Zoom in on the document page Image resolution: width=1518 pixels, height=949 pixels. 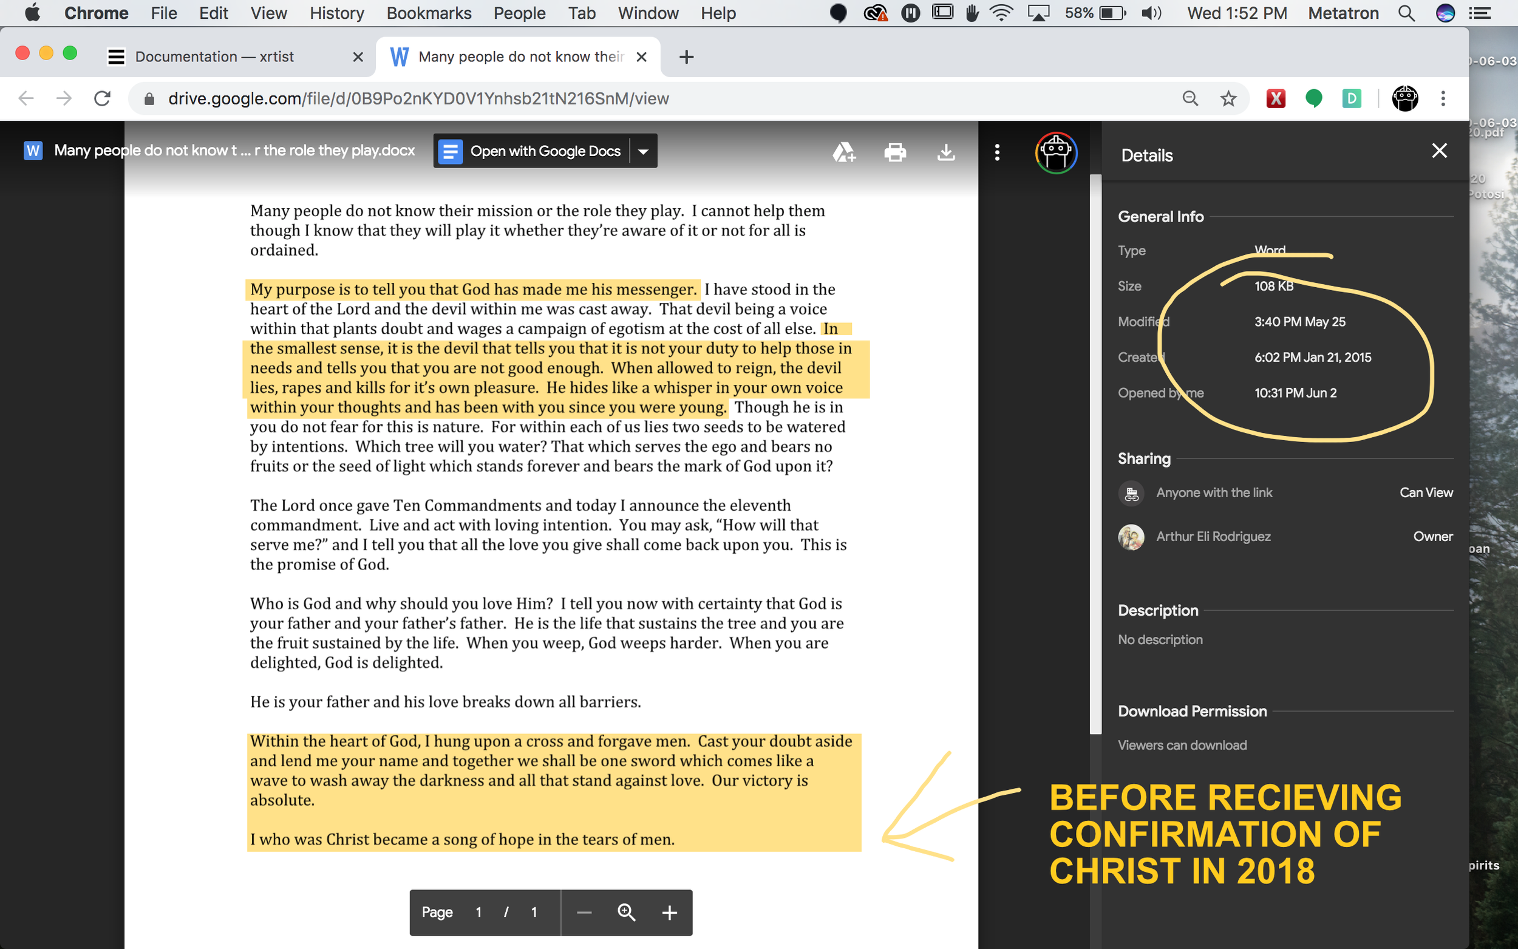[669, 912]
